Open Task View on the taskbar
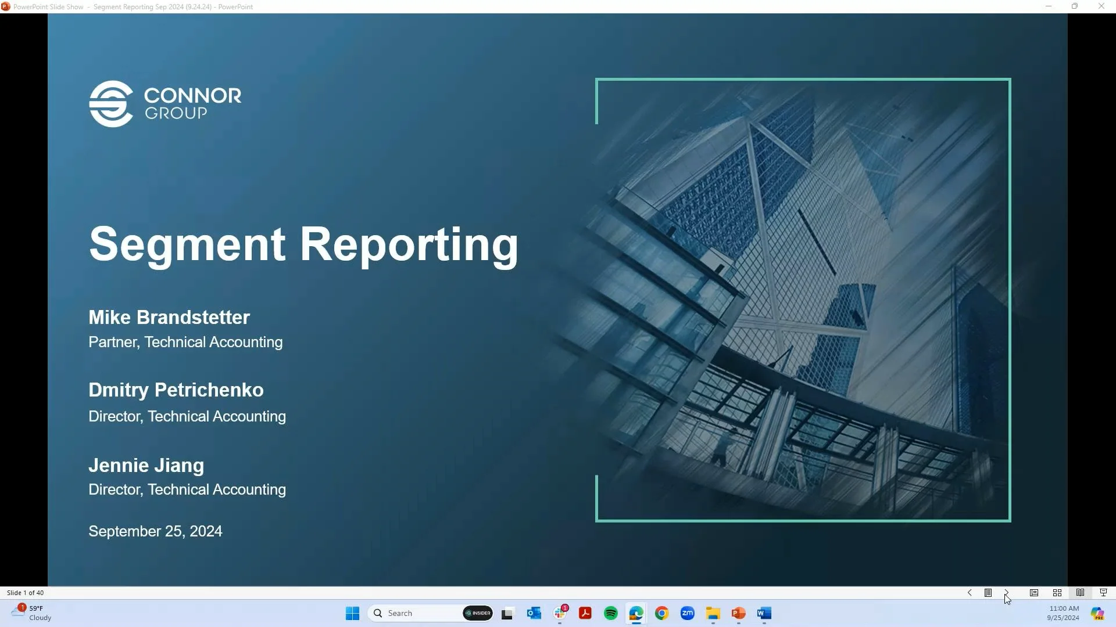The height and width of the screenshot is (627, 1116). point(508,613)
